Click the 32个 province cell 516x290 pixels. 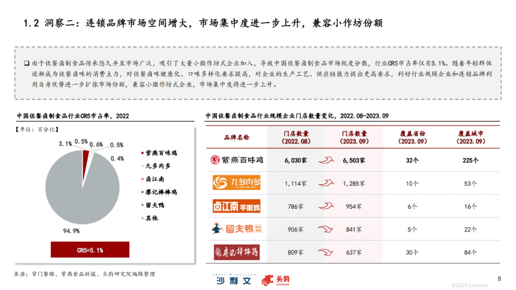pos(412,161)
